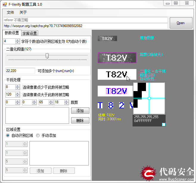The width and height of the screenshot is (196, 183).
Task: Maximize the F-Verify window
Action: 176,3
